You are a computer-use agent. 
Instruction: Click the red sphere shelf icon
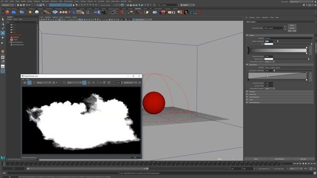coord(7,12)
